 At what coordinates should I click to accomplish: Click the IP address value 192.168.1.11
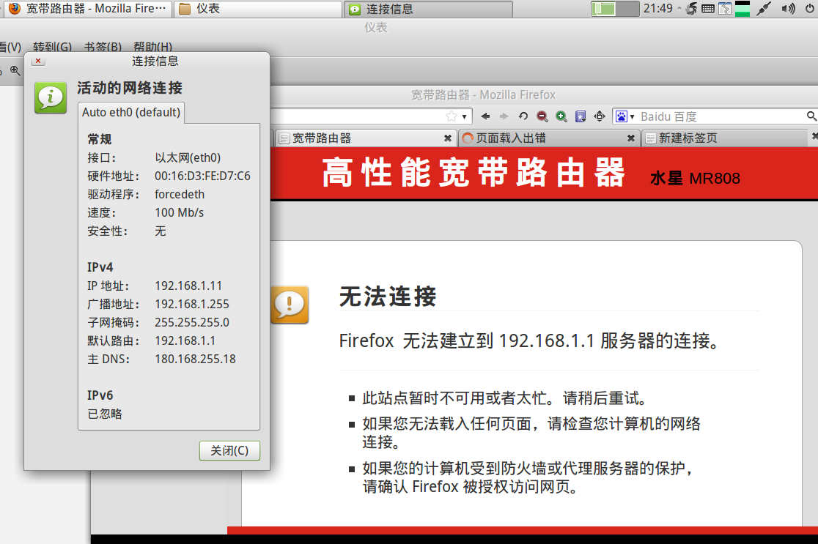coord(188,286)
